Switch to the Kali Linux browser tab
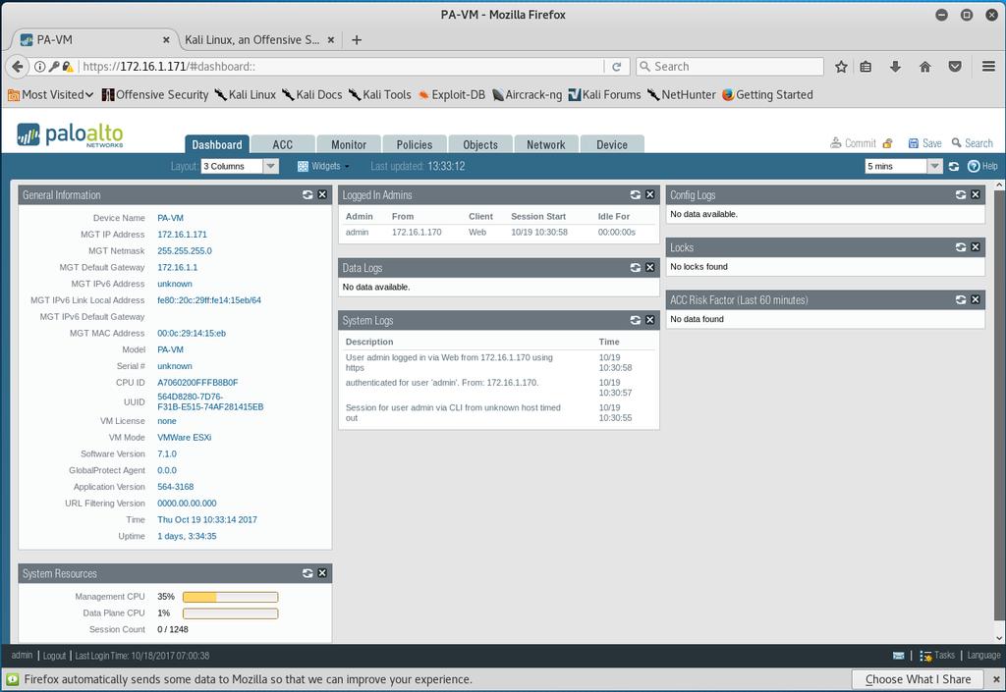 pyautogui.click(x=251, y=39)
